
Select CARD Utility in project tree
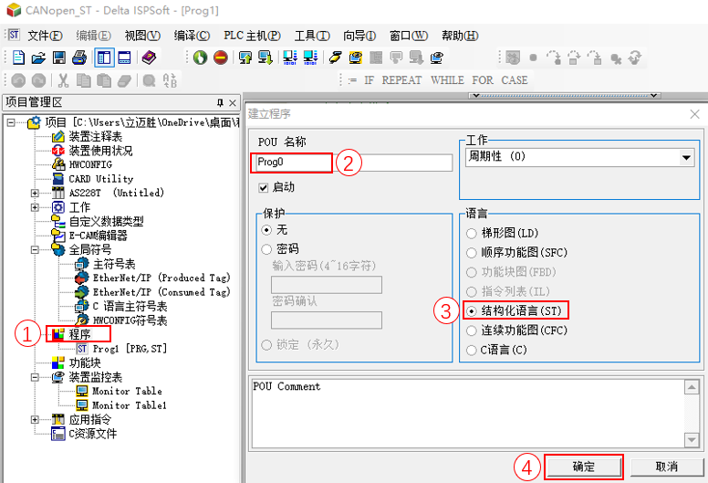101,178
